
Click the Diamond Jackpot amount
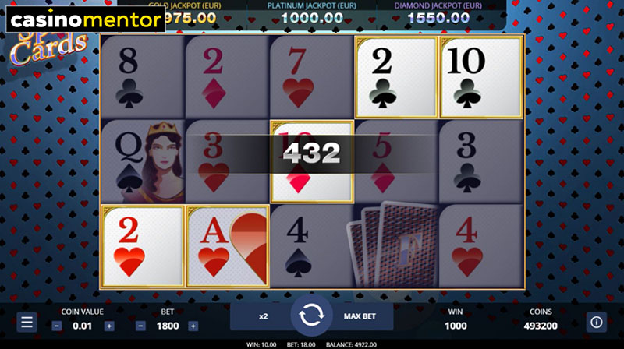tap(438, 18)
